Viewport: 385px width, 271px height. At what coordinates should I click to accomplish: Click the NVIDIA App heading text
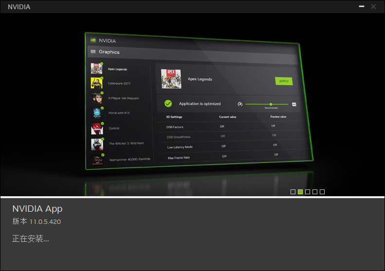click(x=37, y=209)
